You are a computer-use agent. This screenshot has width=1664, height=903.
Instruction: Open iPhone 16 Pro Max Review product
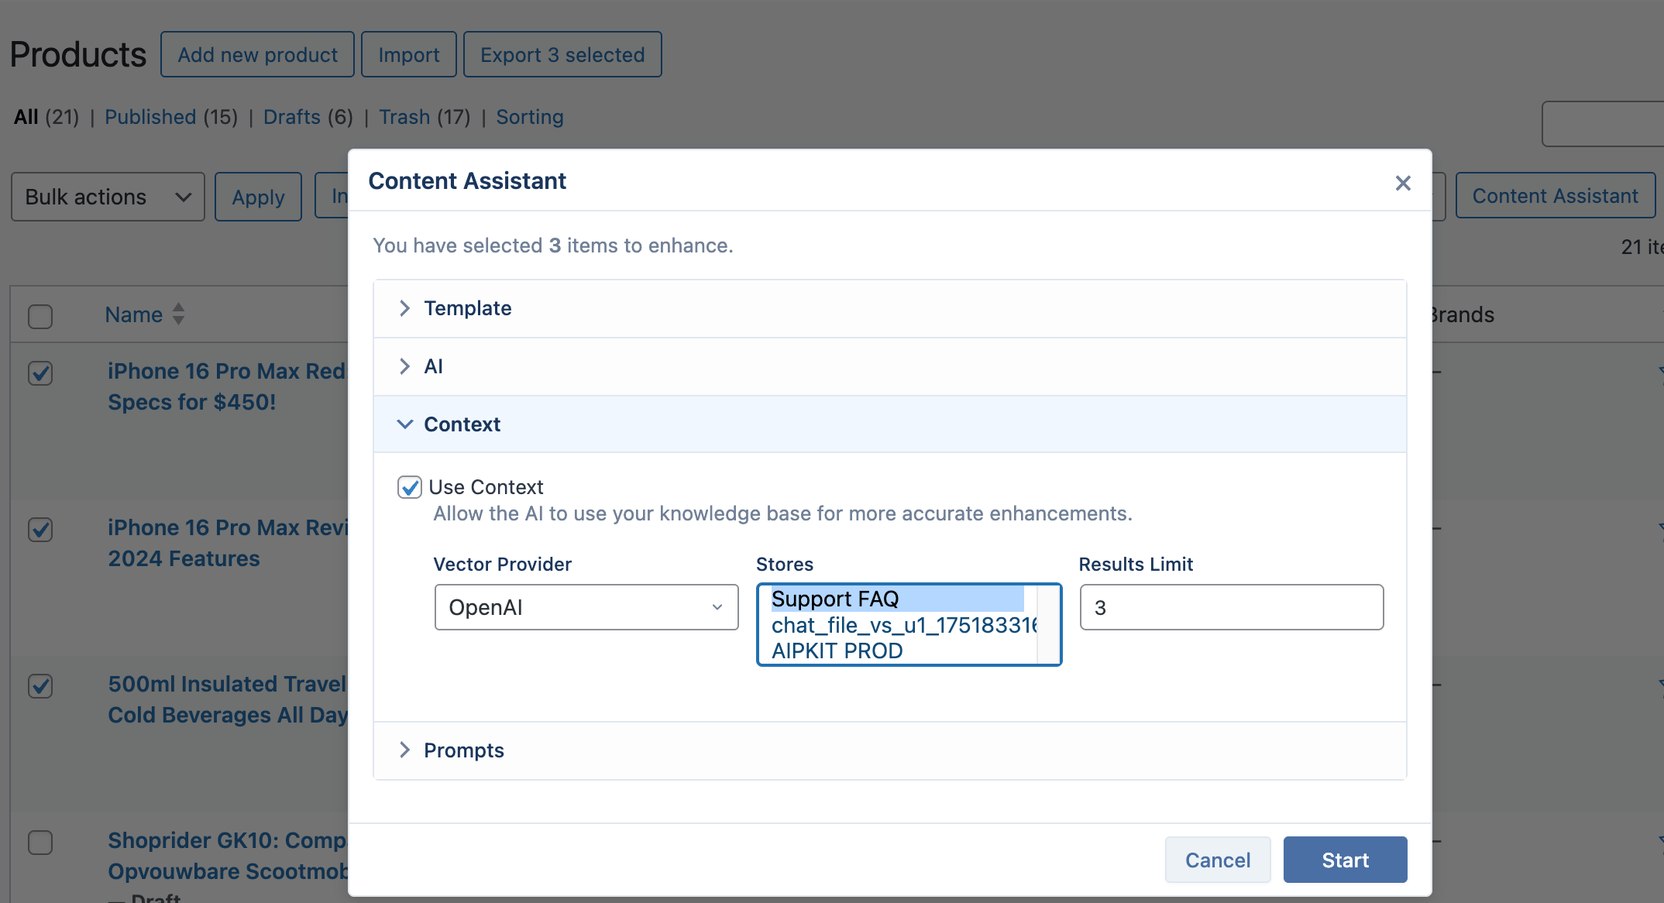point(228,543)
